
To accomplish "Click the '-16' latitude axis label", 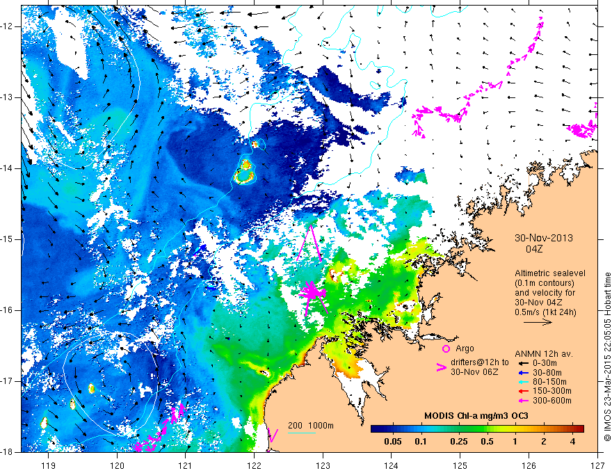I will click(x=7, y=310).
